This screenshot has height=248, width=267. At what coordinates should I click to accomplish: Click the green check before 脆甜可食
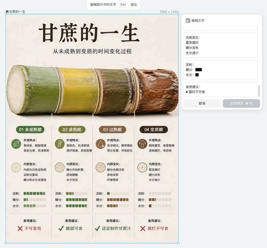(61, 228)
